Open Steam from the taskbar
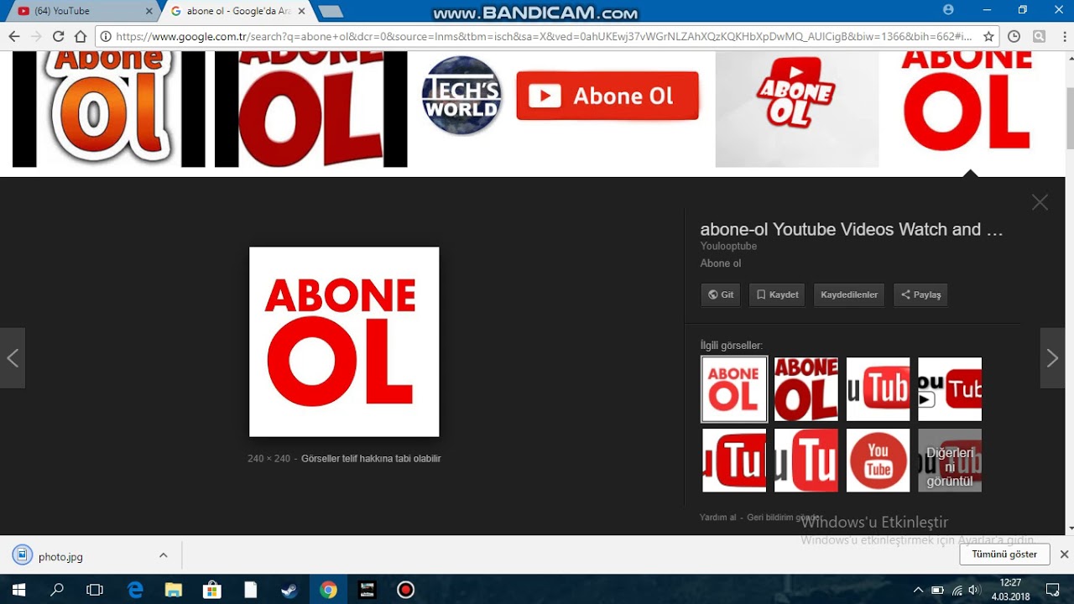 (x=289, y=590)
